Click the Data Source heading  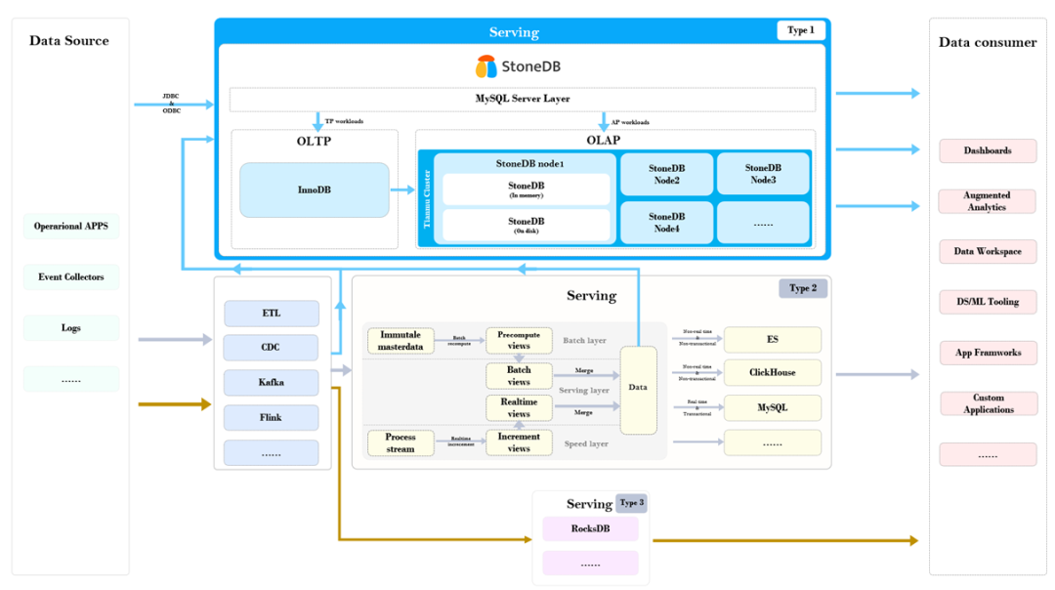point(68,40)
